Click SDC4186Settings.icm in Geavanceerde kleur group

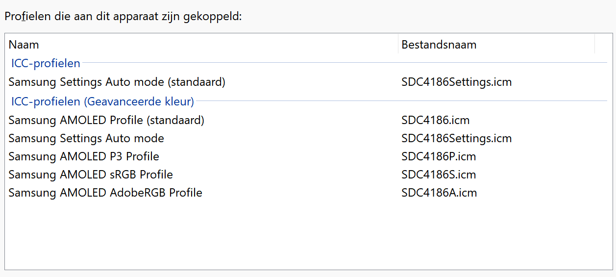click(x=457, y=138)
